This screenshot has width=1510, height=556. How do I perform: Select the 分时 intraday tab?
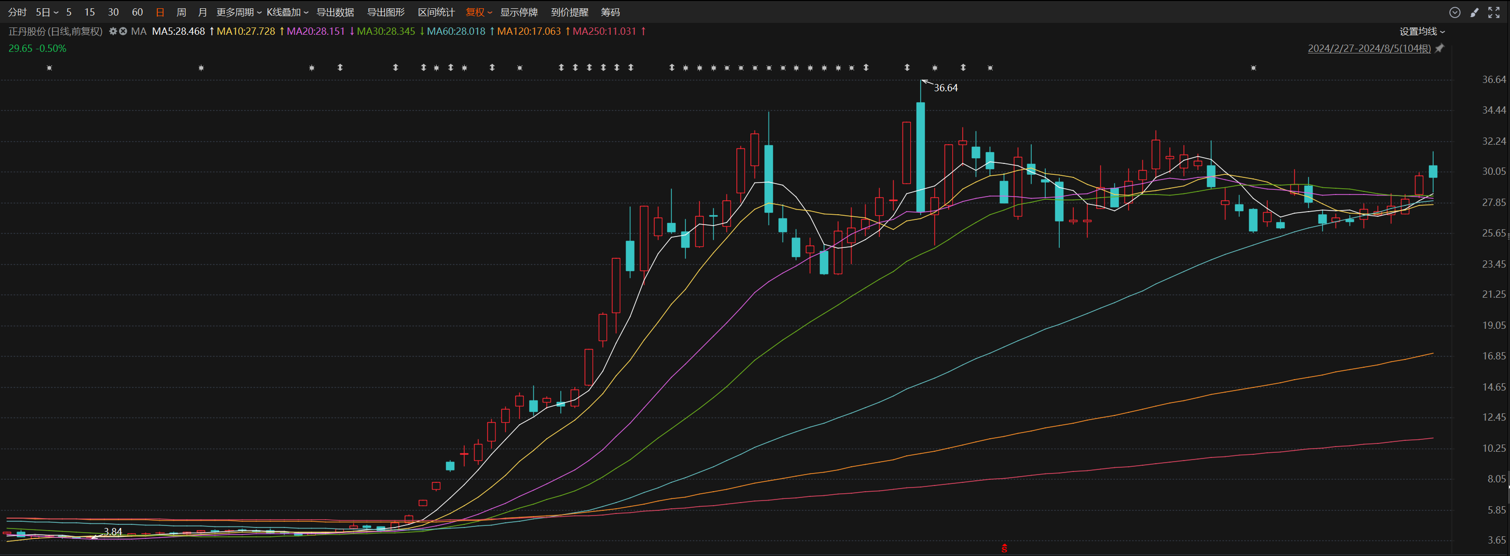[x=18, y=12]
